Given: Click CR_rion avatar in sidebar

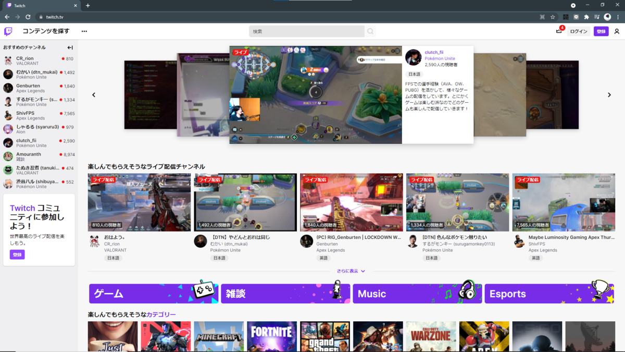Looking at the screenshot, I should click(8, 61).
